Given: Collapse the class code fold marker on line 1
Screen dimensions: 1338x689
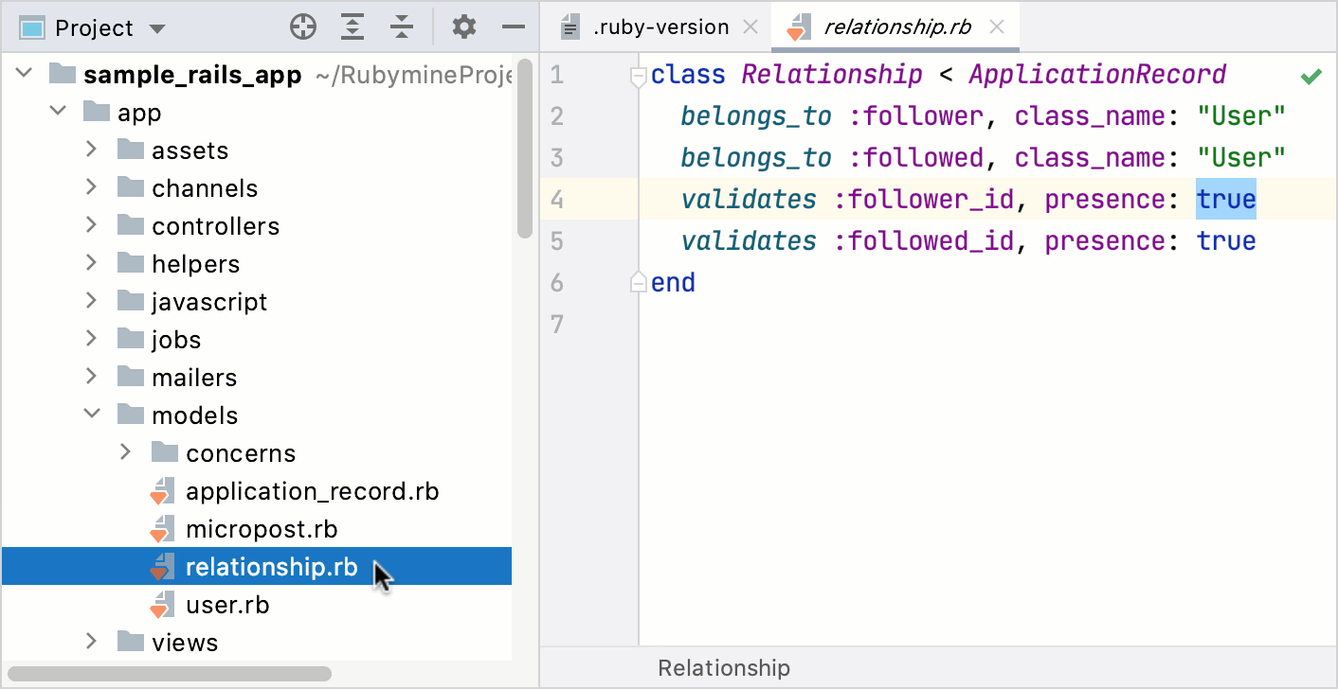Looking at the screenshot, I should pyautogui.click(x=637, y=74).
